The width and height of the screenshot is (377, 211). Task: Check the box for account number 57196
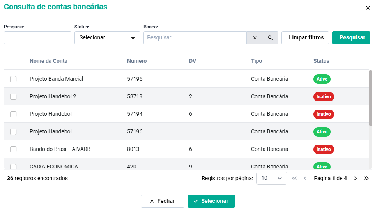(13, 132)
